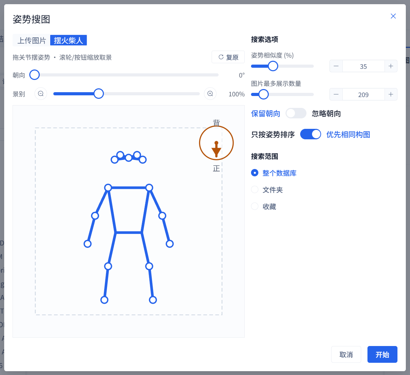Click the zoom-out magnifier icon for 景别
This screenshot has height=375, width=410.
point(41,94)
